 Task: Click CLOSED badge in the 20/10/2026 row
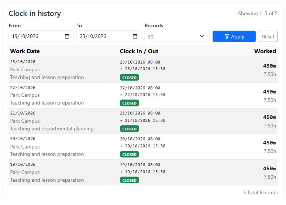(x=130, y=154)
